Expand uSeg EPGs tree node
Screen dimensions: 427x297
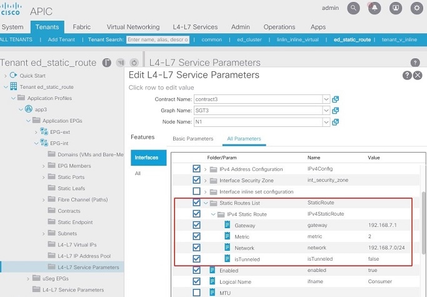coord(28,279)
